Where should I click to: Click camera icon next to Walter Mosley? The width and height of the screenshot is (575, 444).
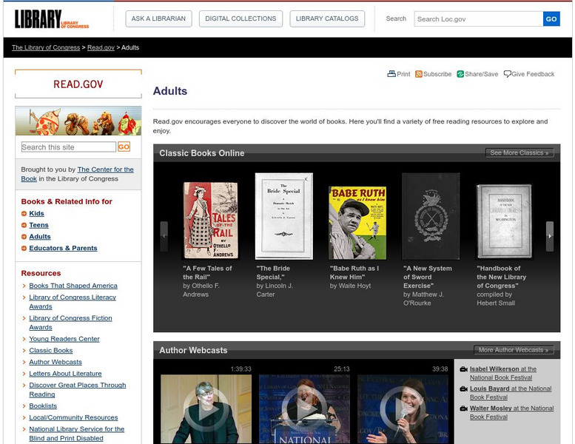[x=463, y=408]
